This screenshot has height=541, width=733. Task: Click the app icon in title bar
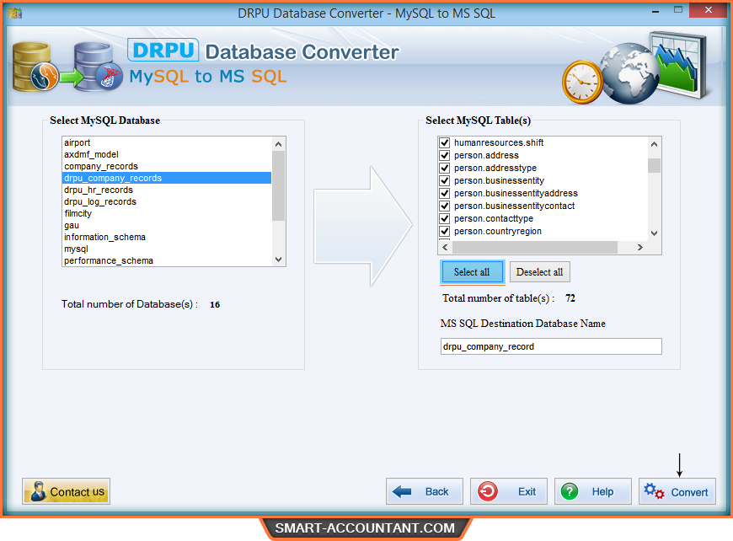[x=14, y=13]
